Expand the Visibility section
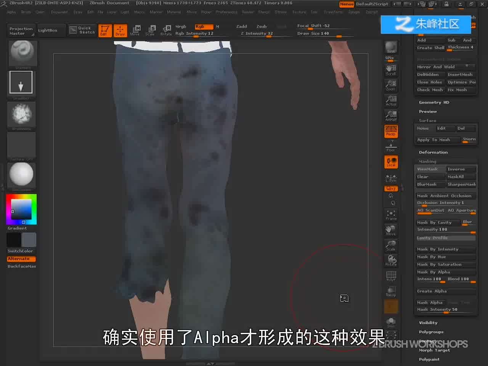This screenshot has width=488, height=366. [428, 323]
